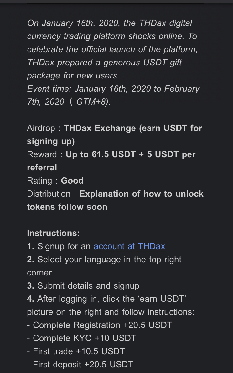Click "Explanation of how to unlock" text
This screenshot has width=233, height=373.
click(141, 194)
